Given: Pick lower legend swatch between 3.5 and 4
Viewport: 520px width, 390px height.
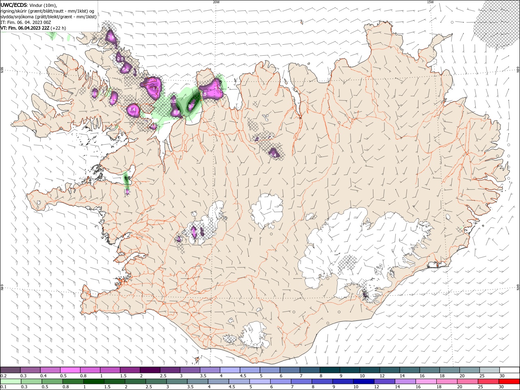Looking at the screenshot, I should point(198,381).
